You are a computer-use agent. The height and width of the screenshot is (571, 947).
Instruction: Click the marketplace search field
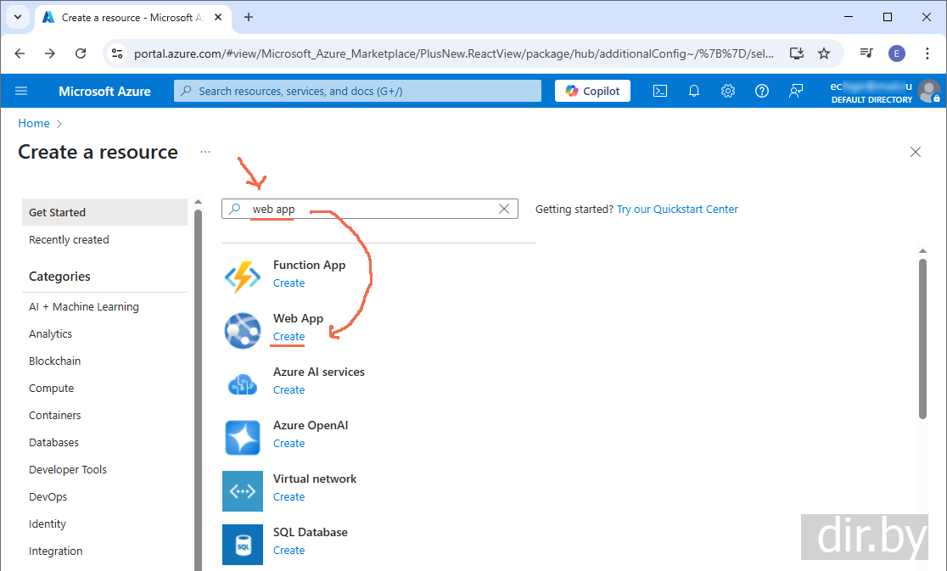373,209
